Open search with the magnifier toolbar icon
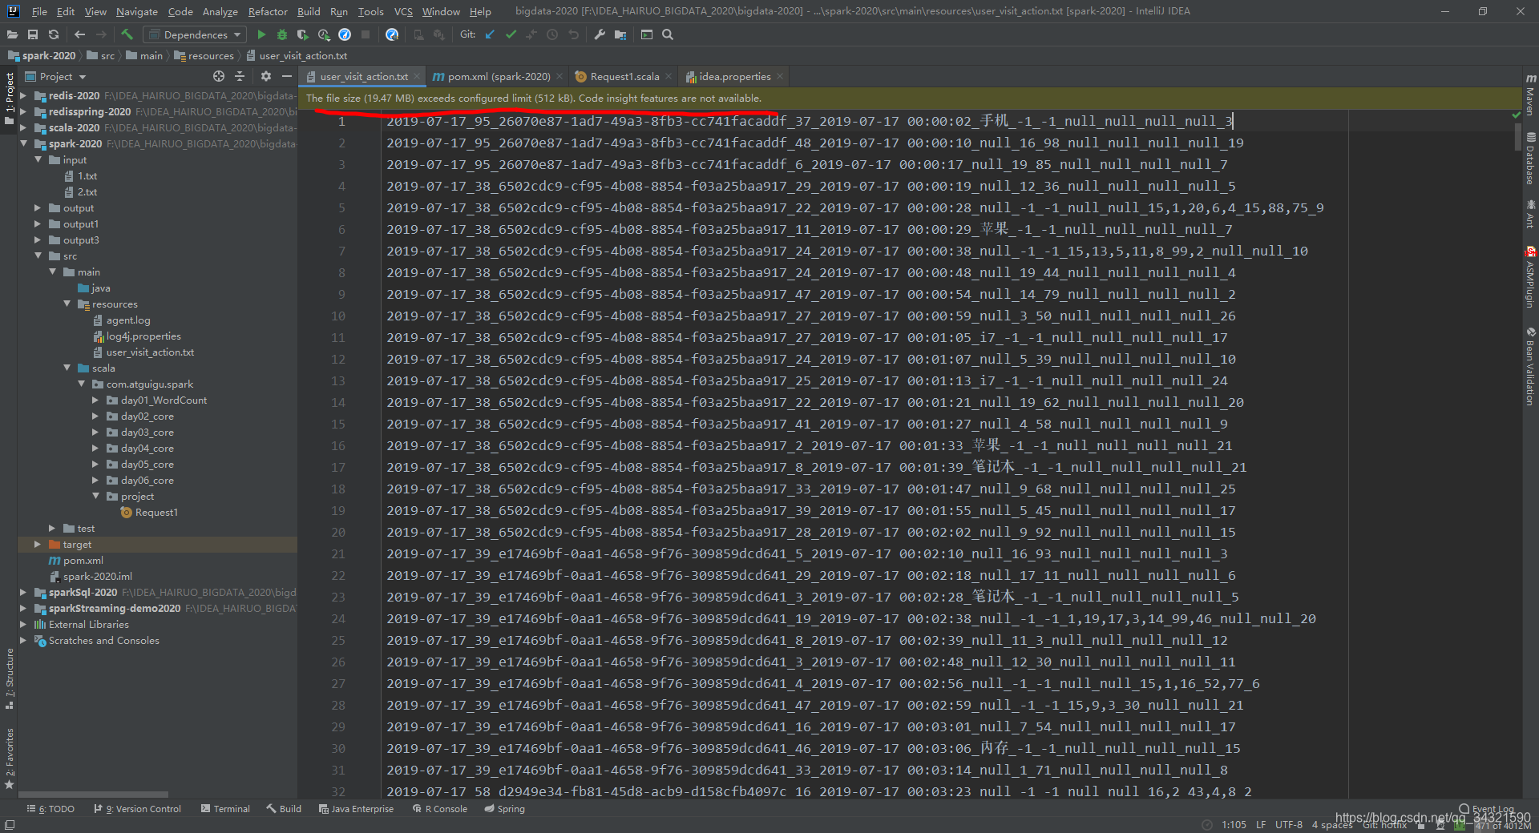The height and width of the screenshot is (833, 1539). (x=668, y=34)
